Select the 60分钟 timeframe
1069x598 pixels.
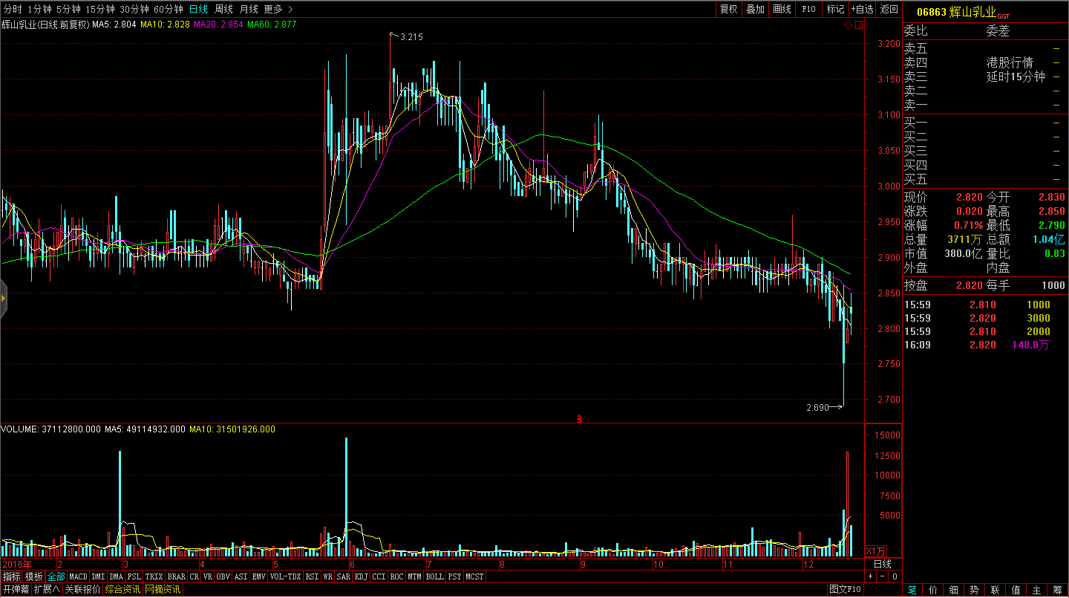click(169, 9)
